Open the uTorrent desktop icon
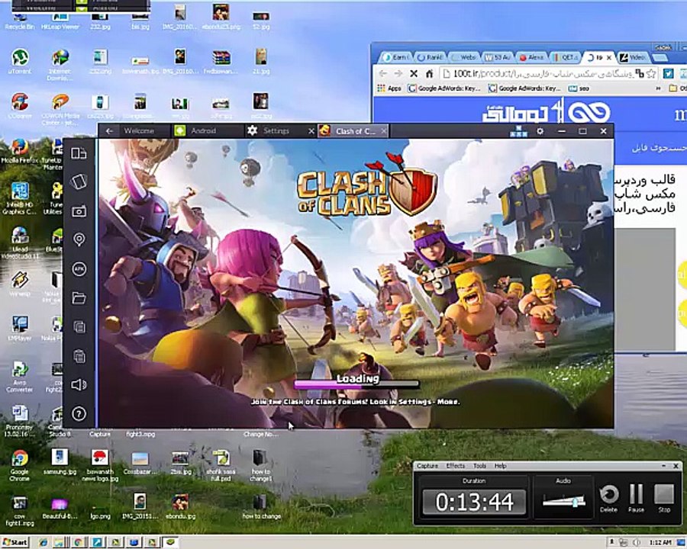687x549 pixels. 19,62
